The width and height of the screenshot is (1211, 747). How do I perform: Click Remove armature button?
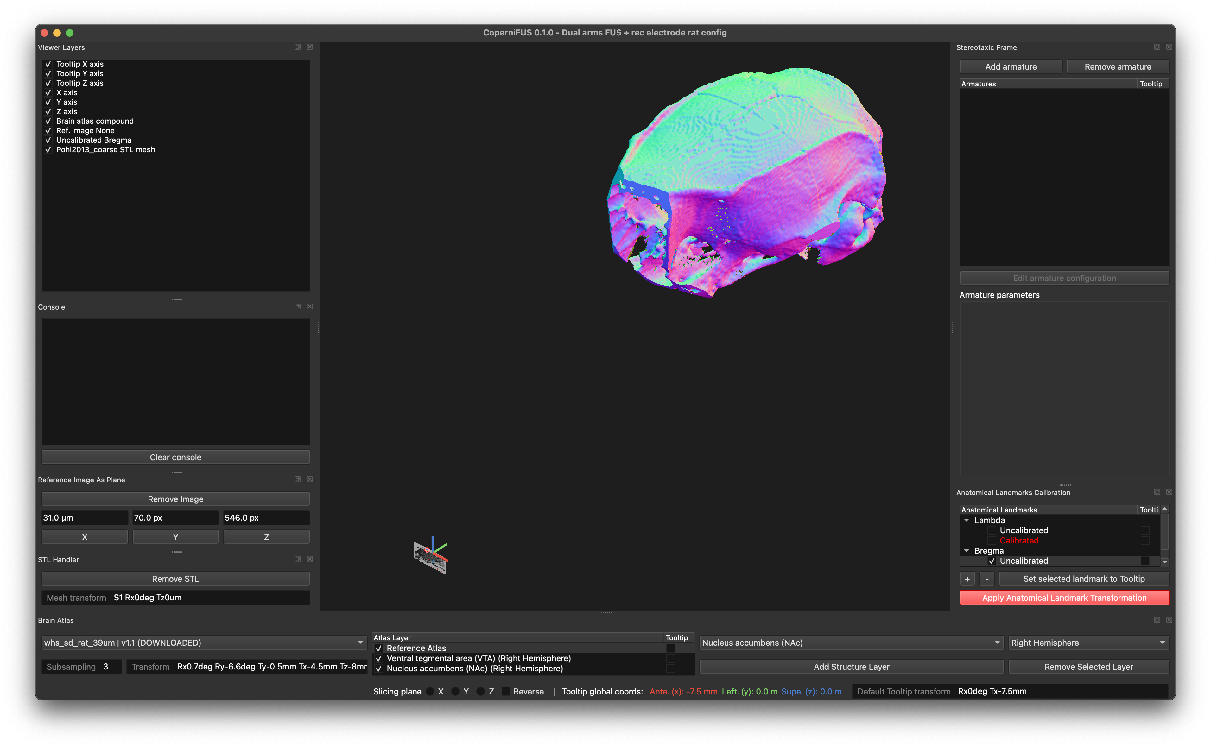click(1118, 67)
